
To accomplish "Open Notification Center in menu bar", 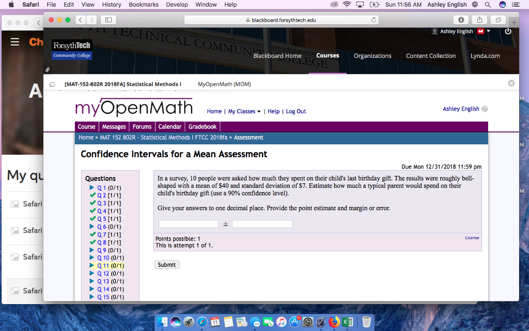I will [x=516, y=5].
